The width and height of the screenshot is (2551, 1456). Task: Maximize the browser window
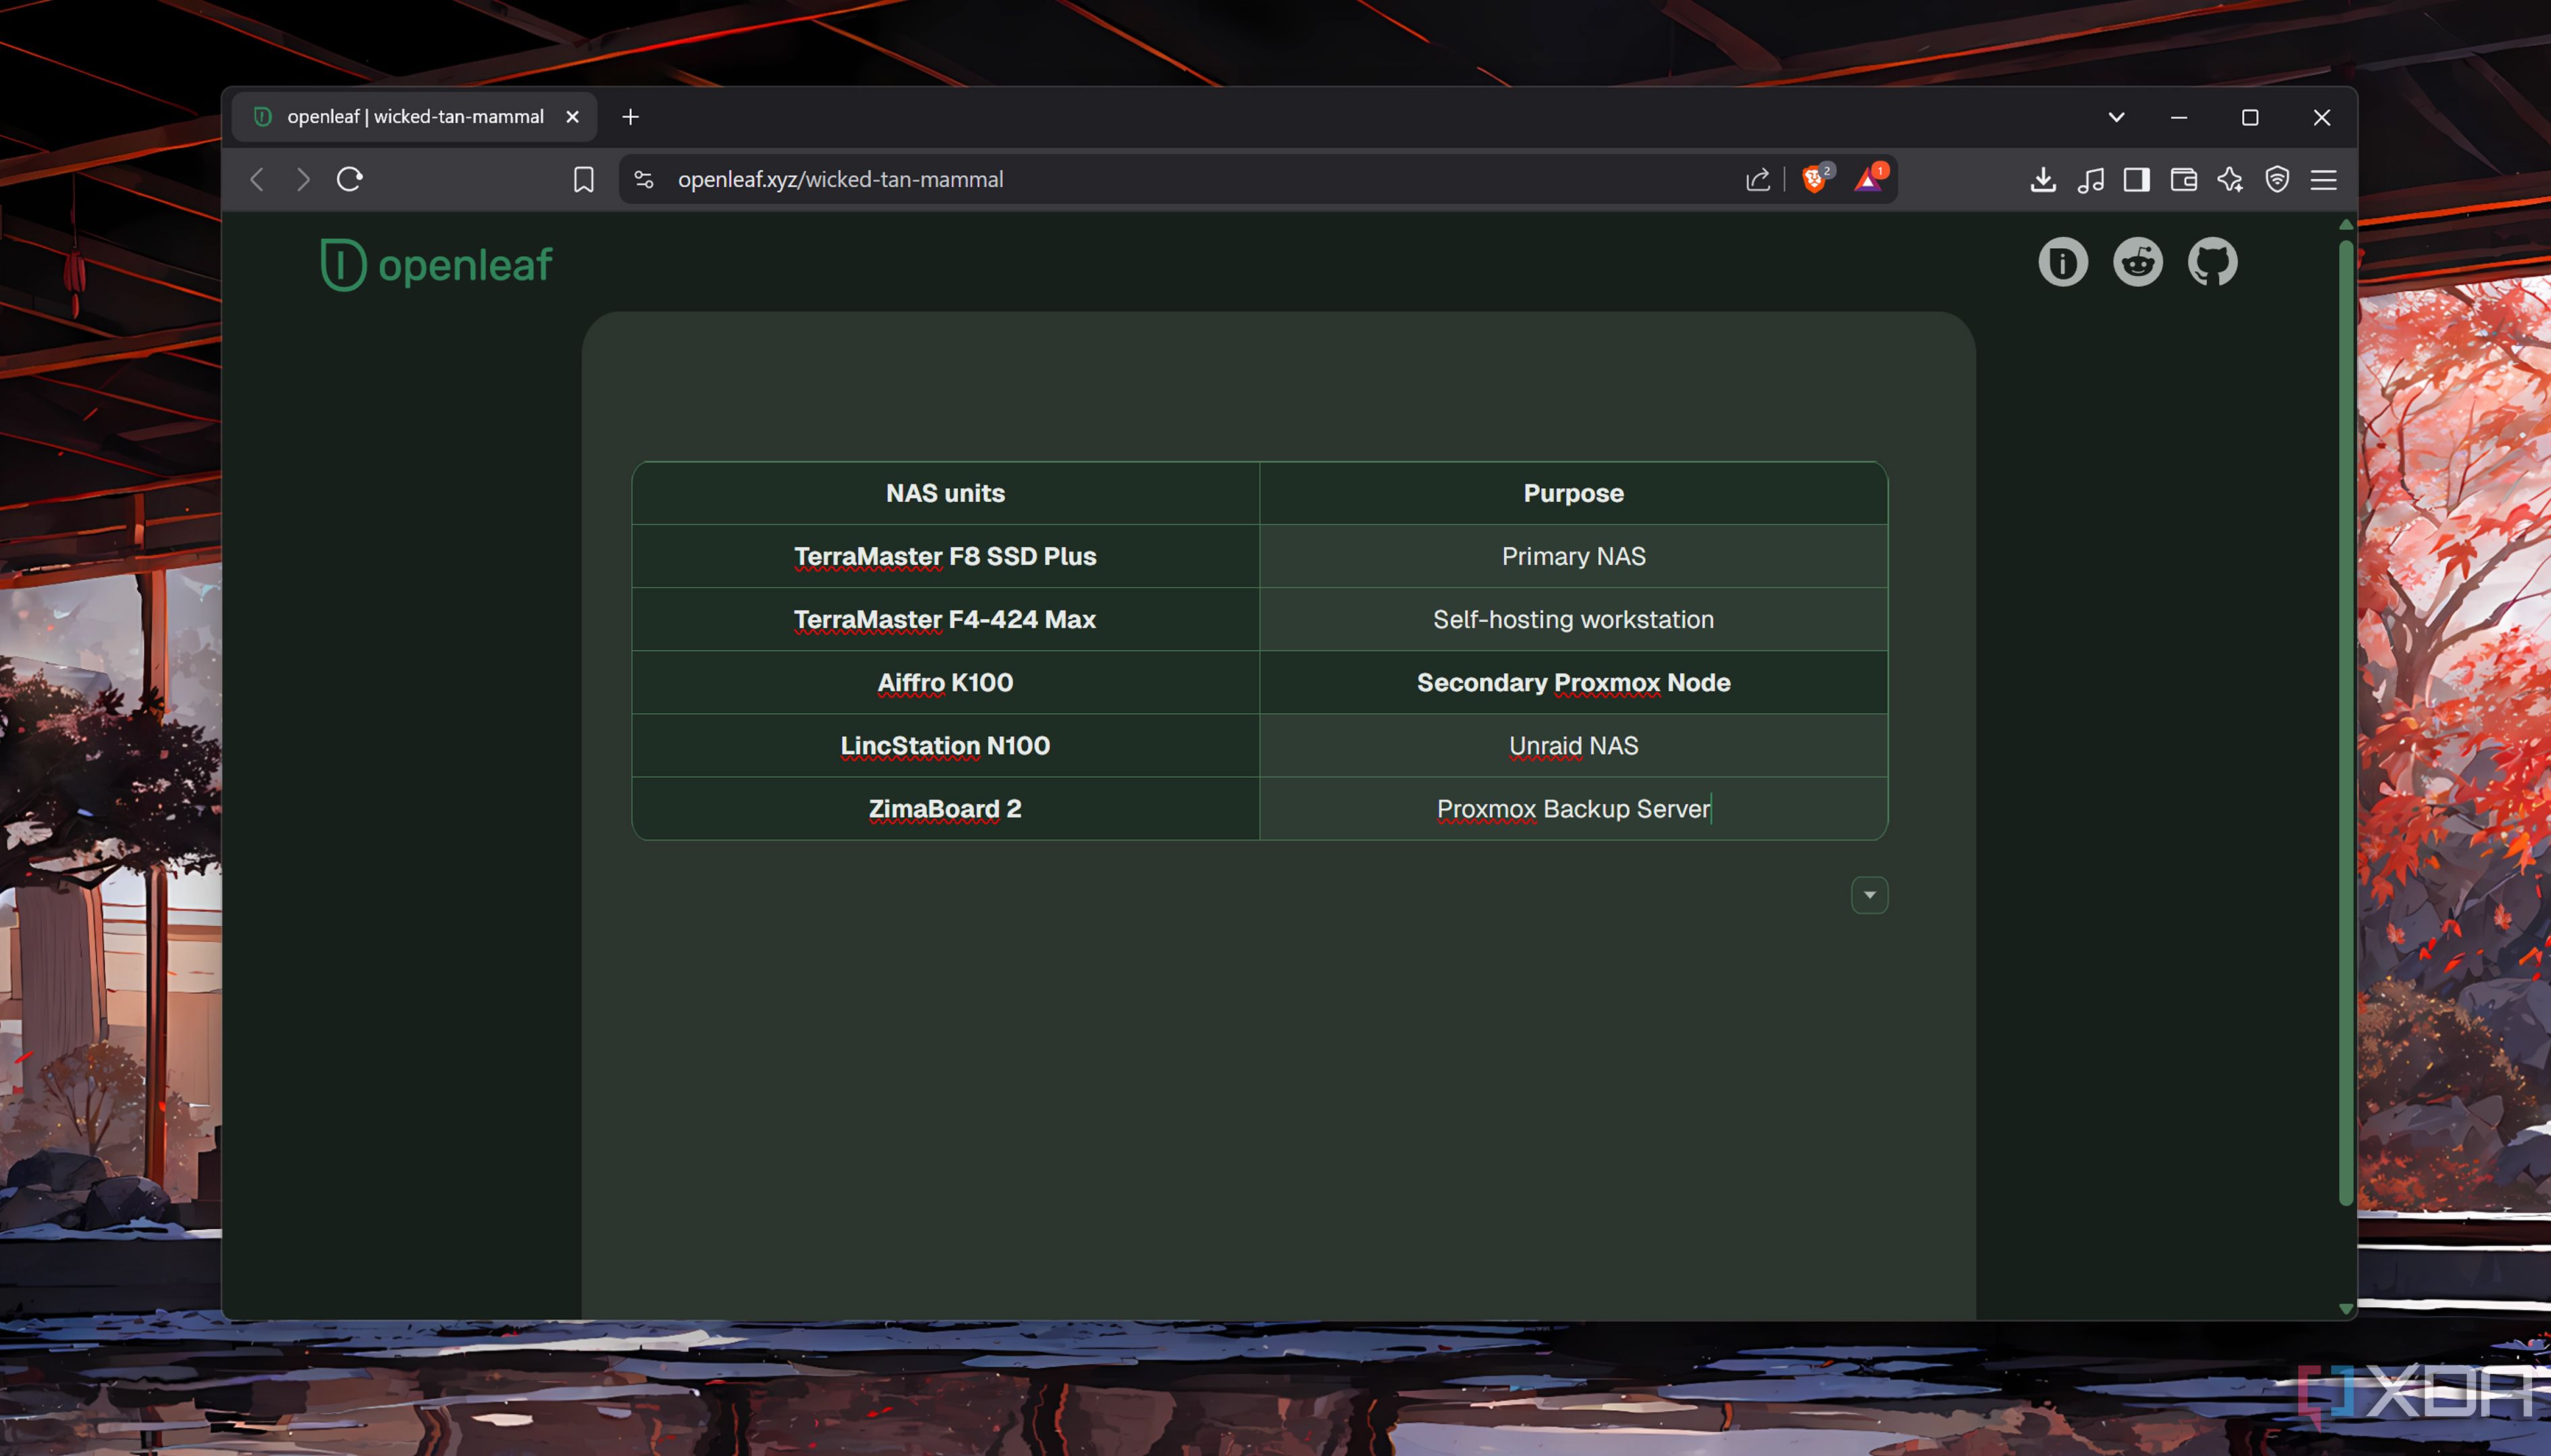pos(2250,117)
